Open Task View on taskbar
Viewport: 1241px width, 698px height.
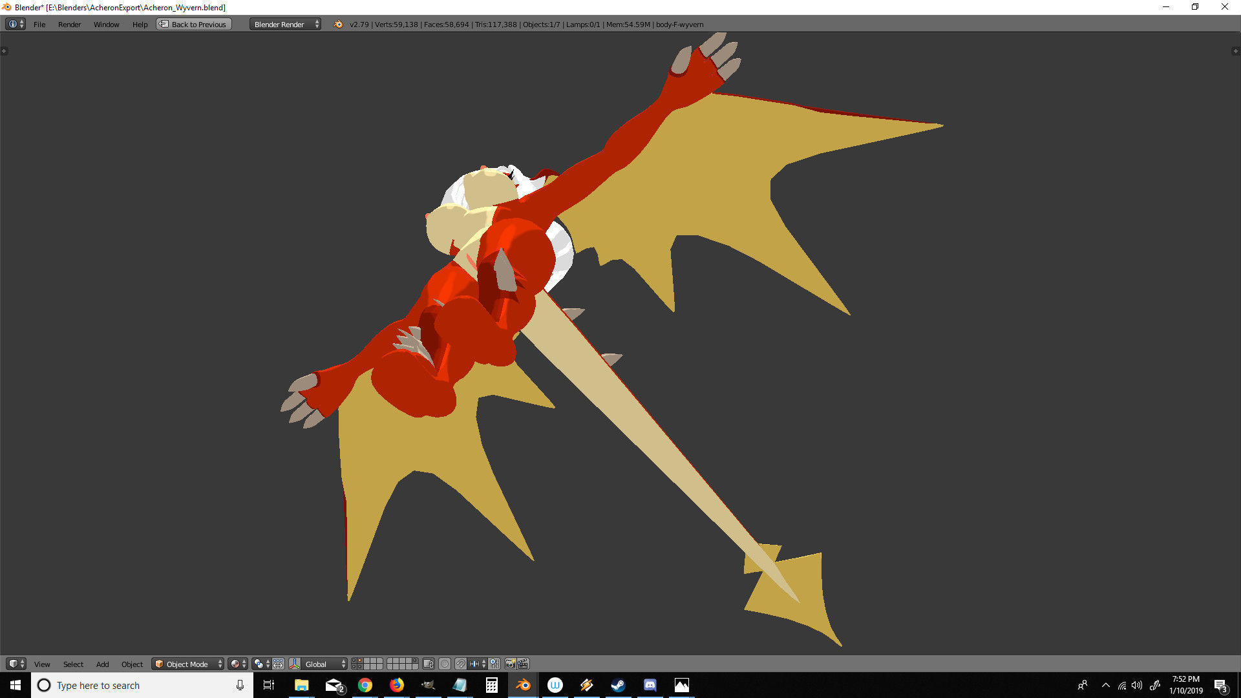point(269,685)
